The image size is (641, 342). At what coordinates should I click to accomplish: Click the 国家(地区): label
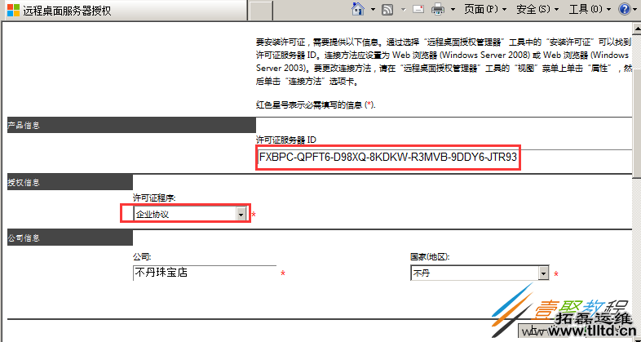pyautogui.click(x=430, y=257)
